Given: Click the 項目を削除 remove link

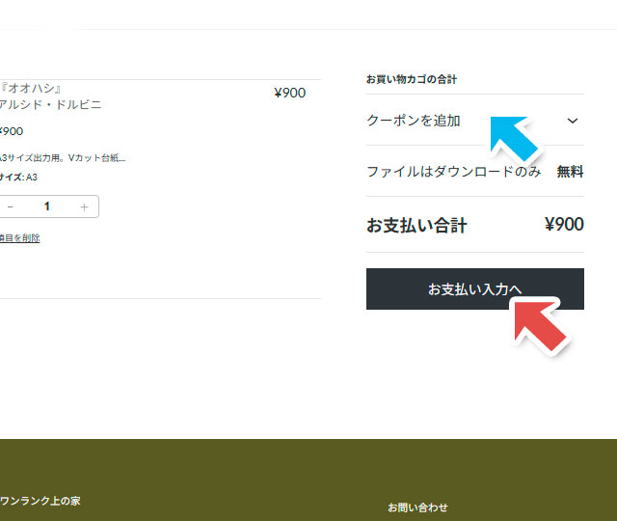Looking at the screenshot, I should click(19, 237).
